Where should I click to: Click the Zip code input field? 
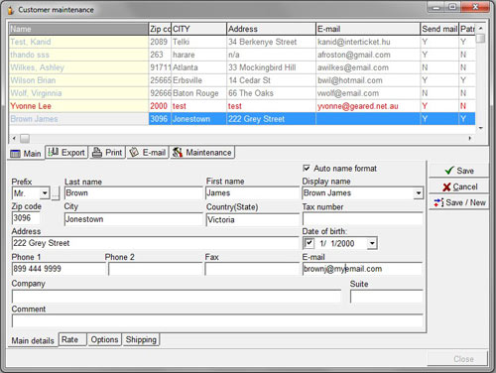tap(26, 218)
